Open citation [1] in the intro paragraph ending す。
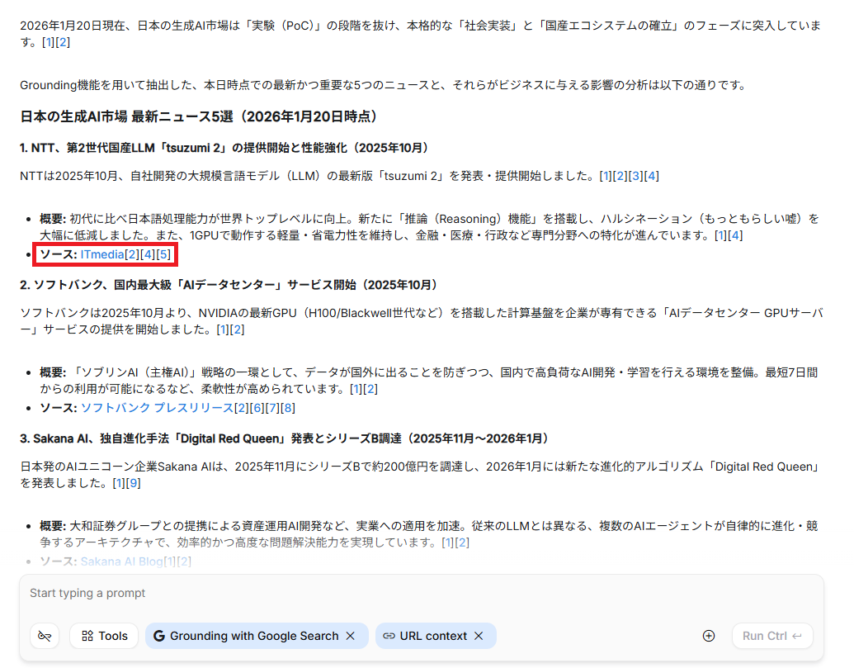 click(49, 42)
